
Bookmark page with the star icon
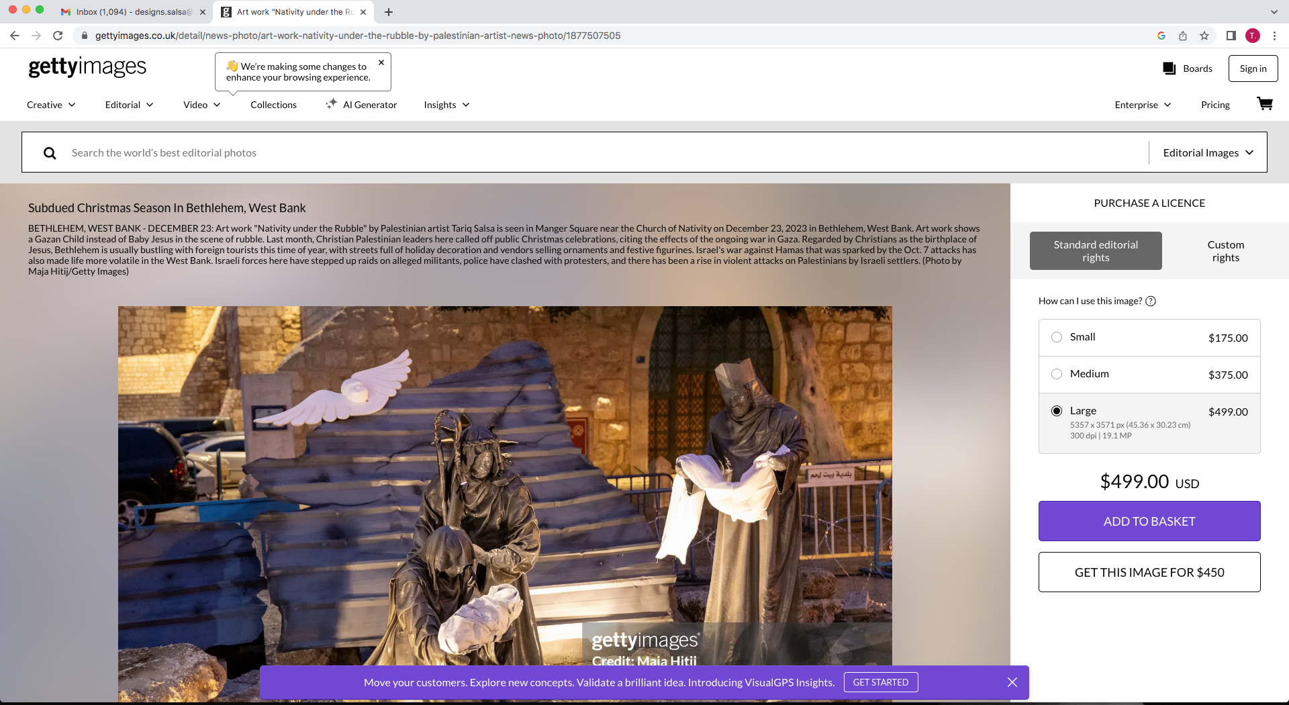click(x=1204, y=36)
